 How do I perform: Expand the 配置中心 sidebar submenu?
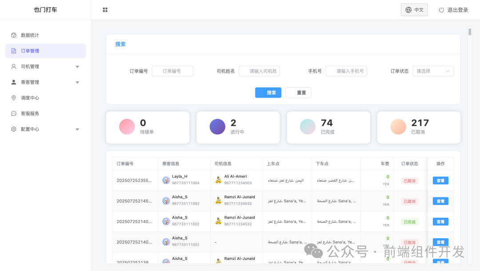coord(77,129)
